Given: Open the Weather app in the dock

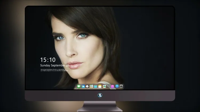Looking at the screenshot, I should [83, 87].
